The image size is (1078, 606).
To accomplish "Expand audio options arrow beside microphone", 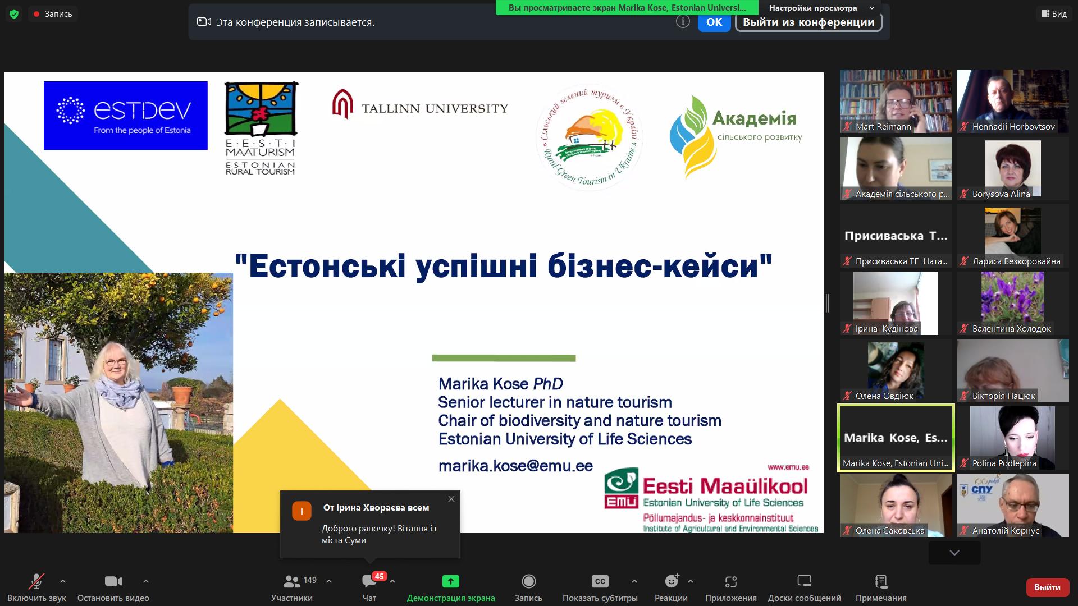I will coord(63,581).
